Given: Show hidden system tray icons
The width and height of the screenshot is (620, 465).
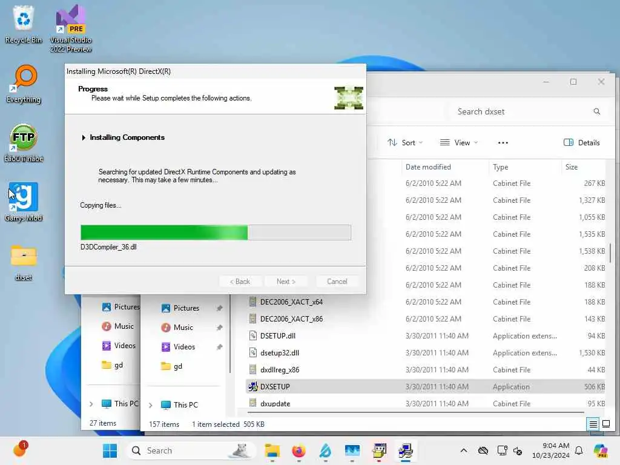Looking at the screenshot, I should click(x=464, y=450).
